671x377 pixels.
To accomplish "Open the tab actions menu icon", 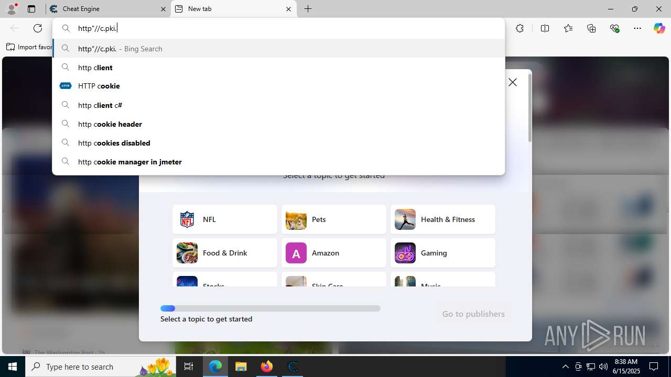I will click(x=31, y=9).
